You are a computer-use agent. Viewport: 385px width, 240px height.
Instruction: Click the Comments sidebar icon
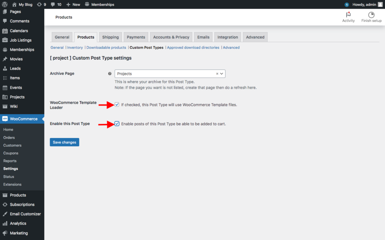tap(5, 21)
